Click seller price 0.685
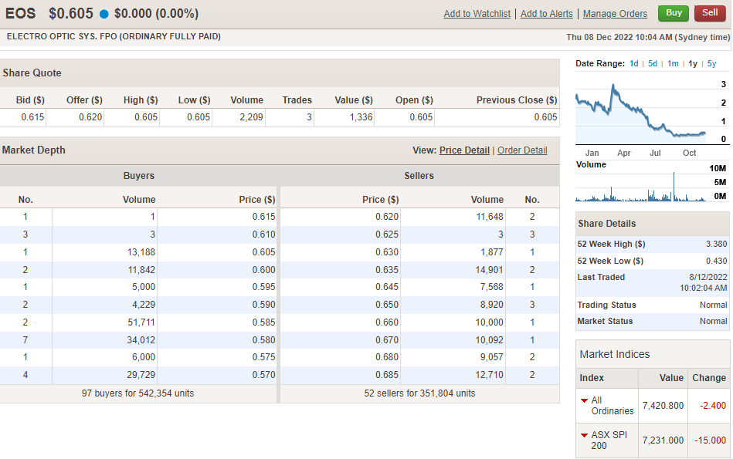733x459 pixels. pyautogui.click(x=387, y=375)
